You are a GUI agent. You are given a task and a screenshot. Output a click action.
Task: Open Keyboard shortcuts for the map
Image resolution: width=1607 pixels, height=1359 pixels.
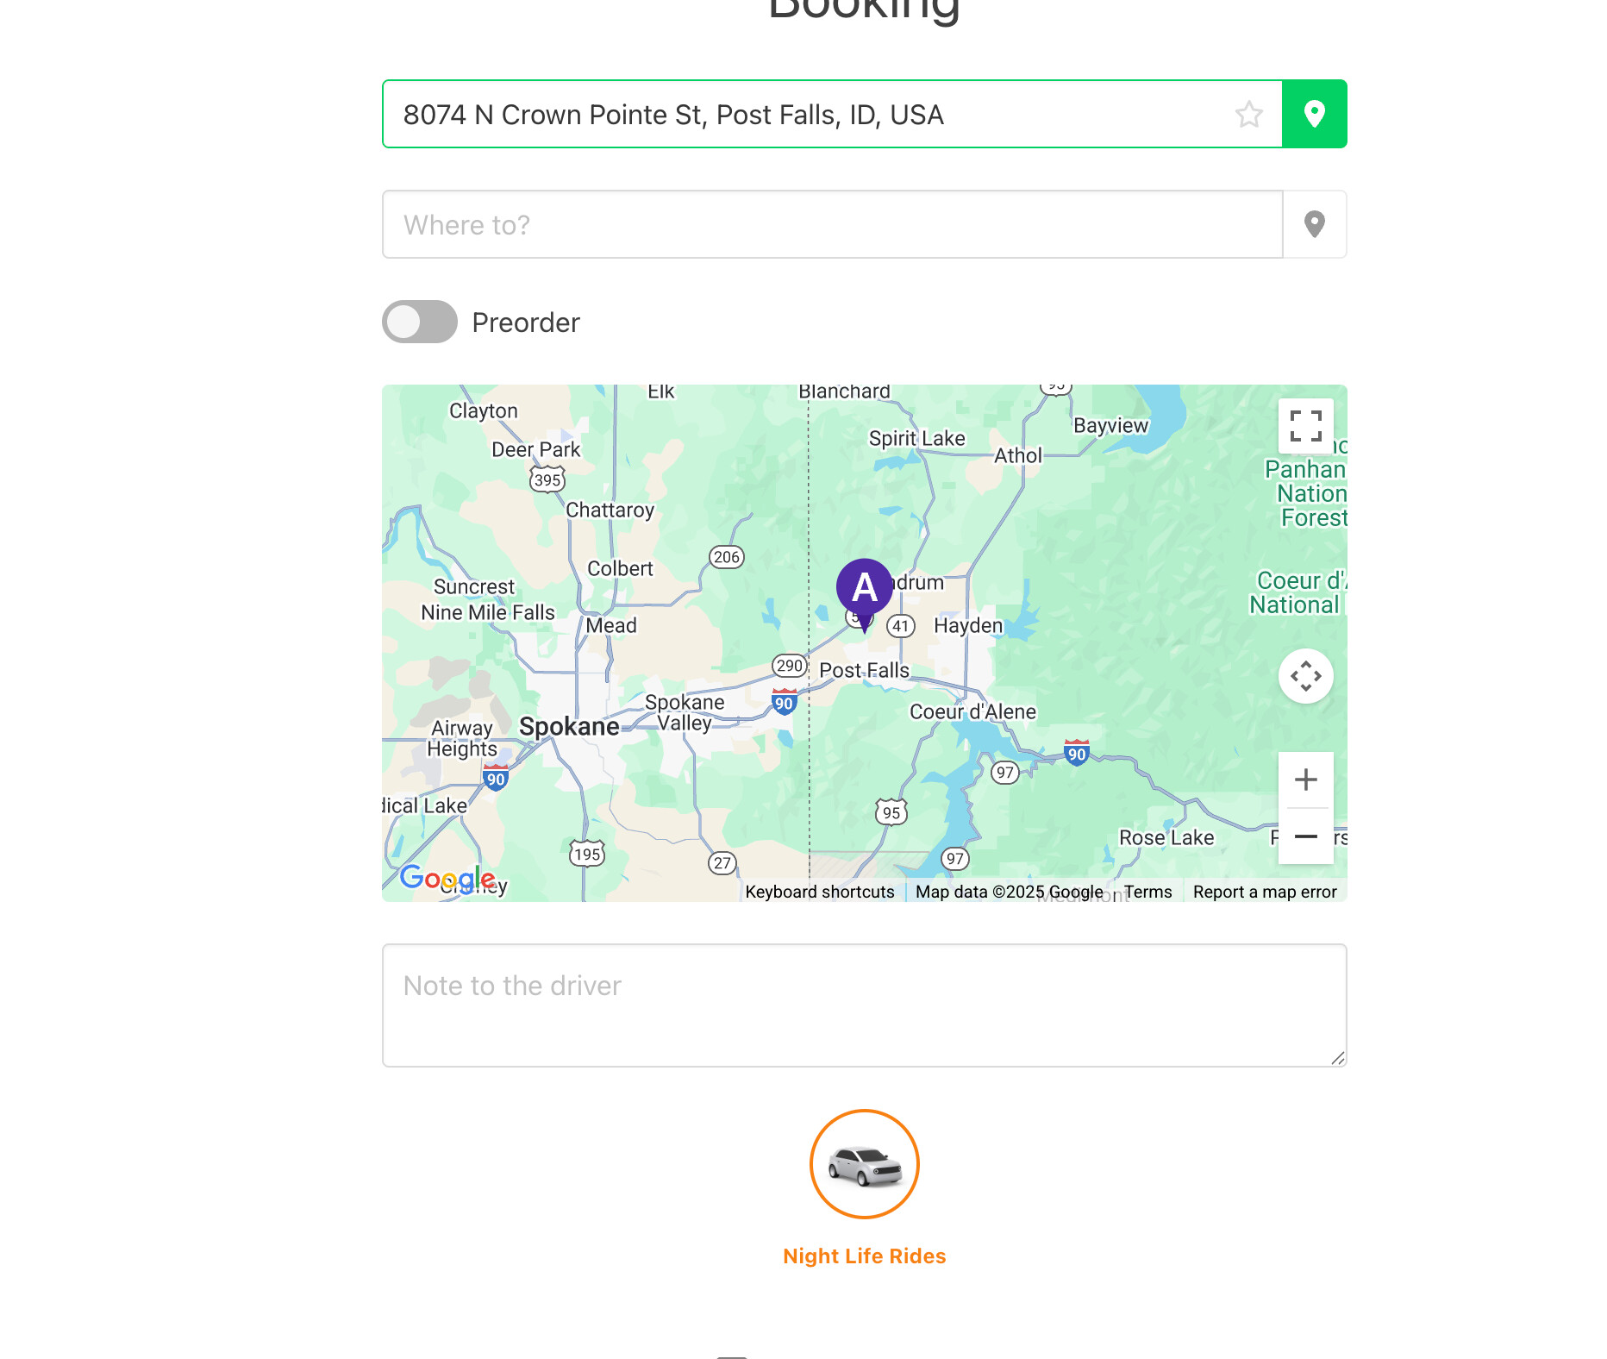(820, 892)
